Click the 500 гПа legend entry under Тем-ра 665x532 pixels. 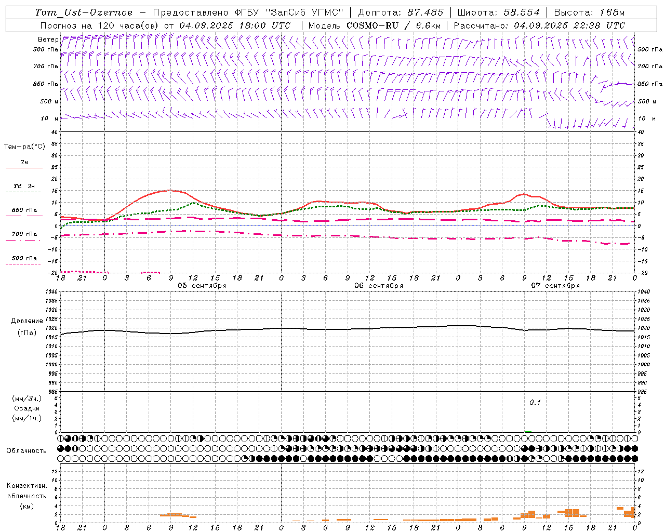tap(24, 258)
